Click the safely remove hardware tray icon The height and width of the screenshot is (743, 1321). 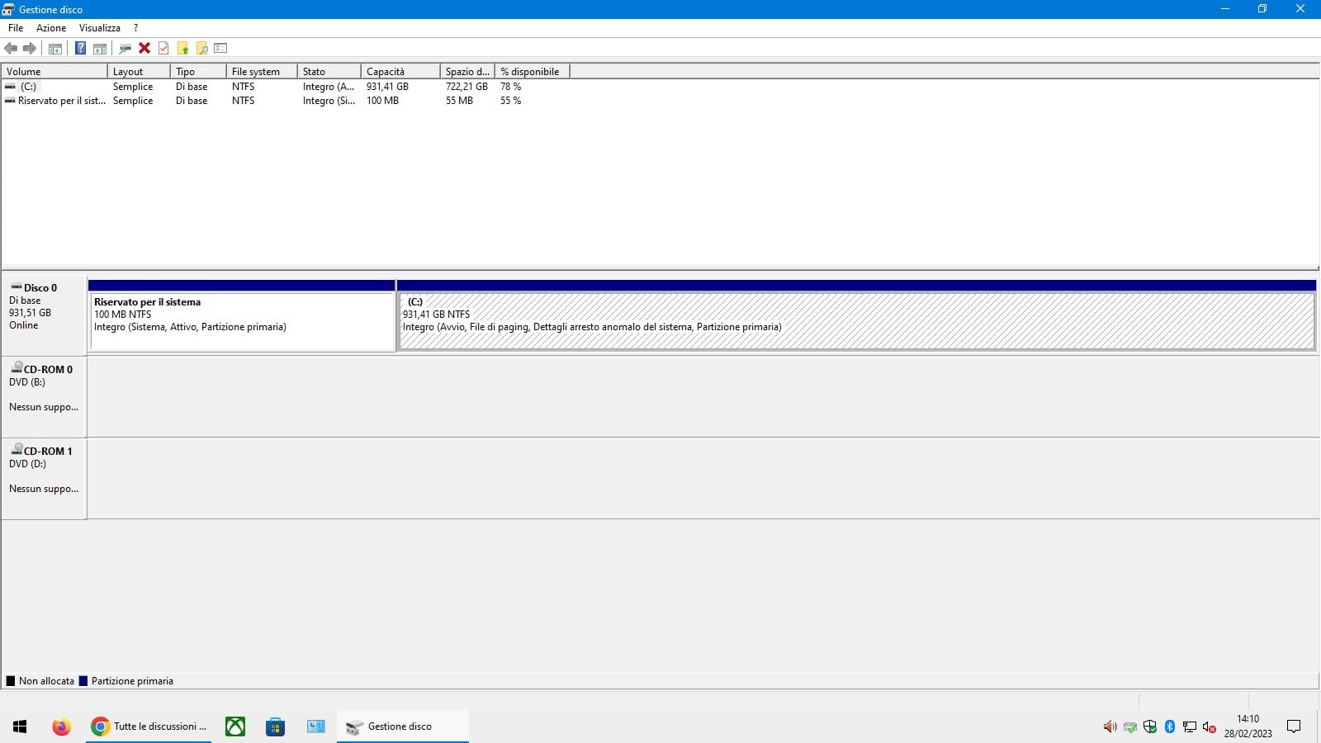(1130, 727)
